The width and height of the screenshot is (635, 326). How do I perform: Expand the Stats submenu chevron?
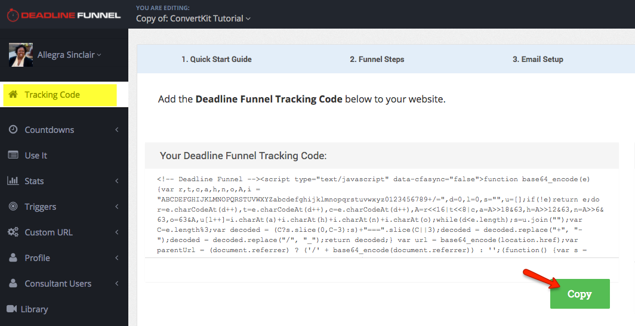pos(116,181)
